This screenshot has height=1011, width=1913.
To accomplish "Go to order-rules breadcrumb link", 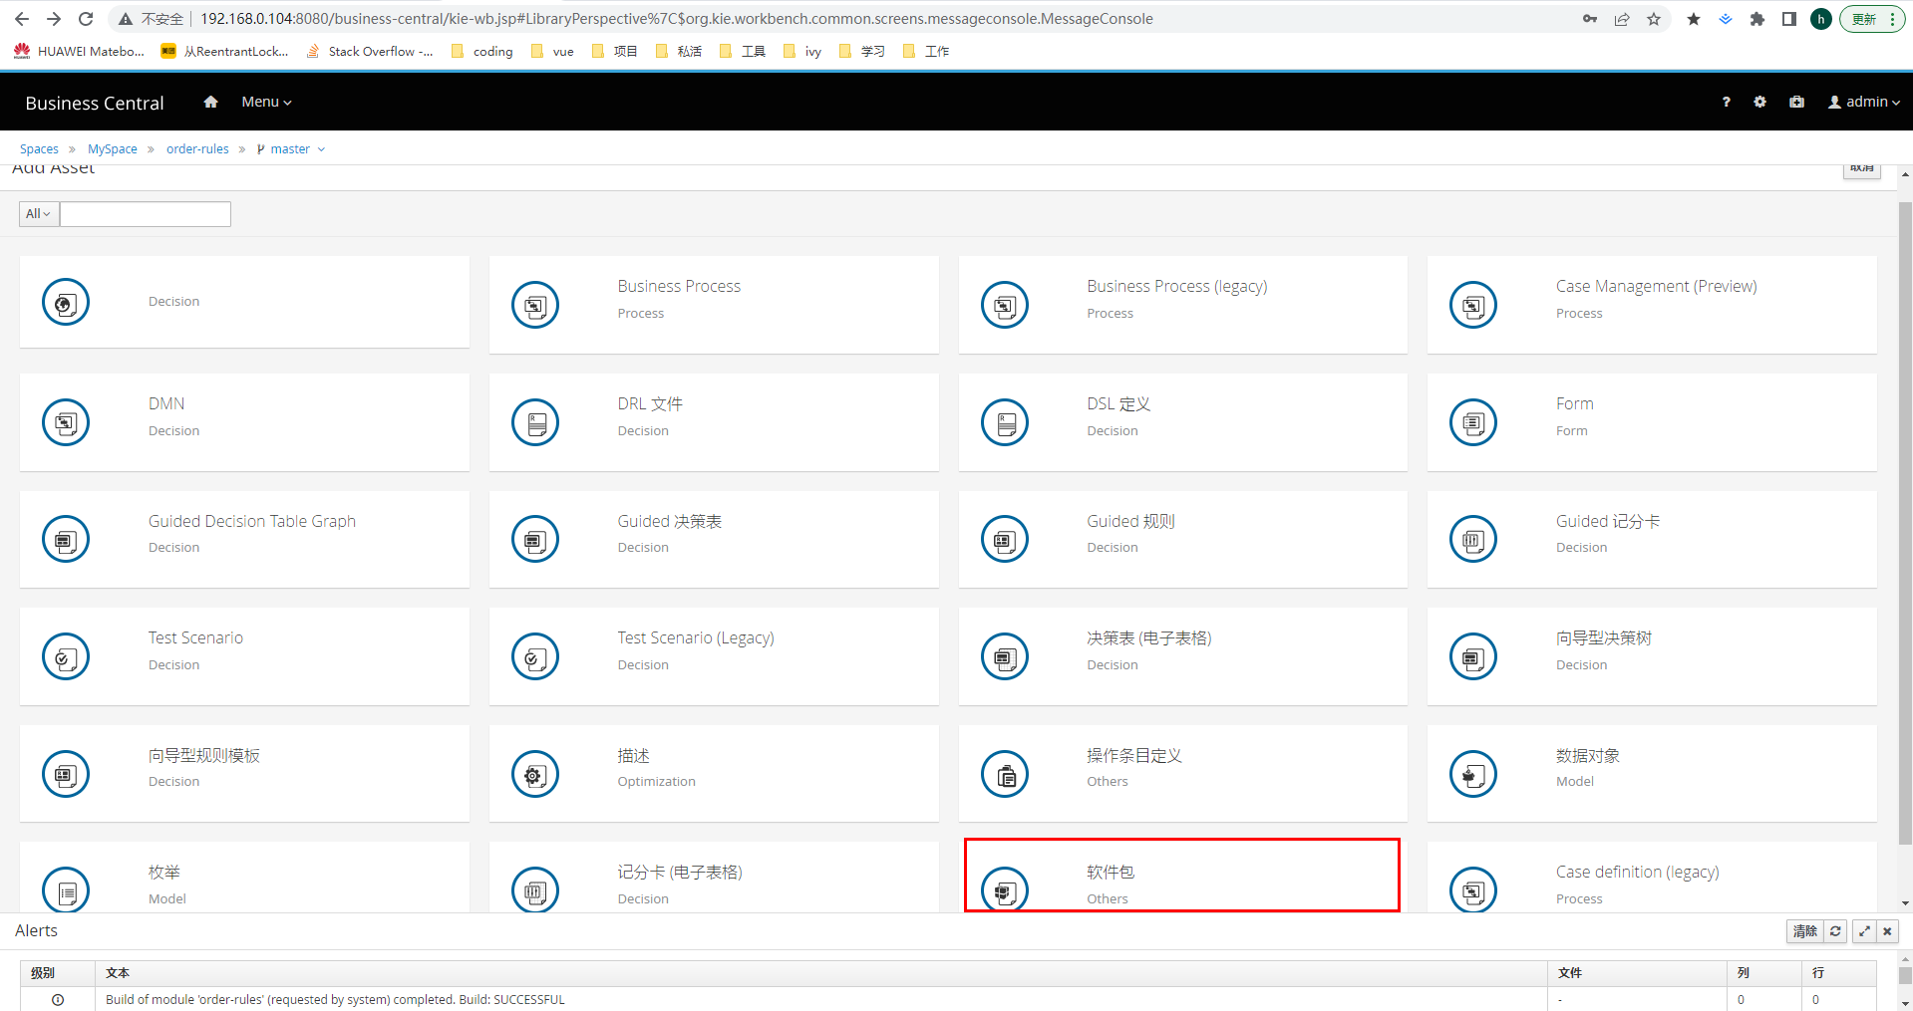I will tap(197, 149).
